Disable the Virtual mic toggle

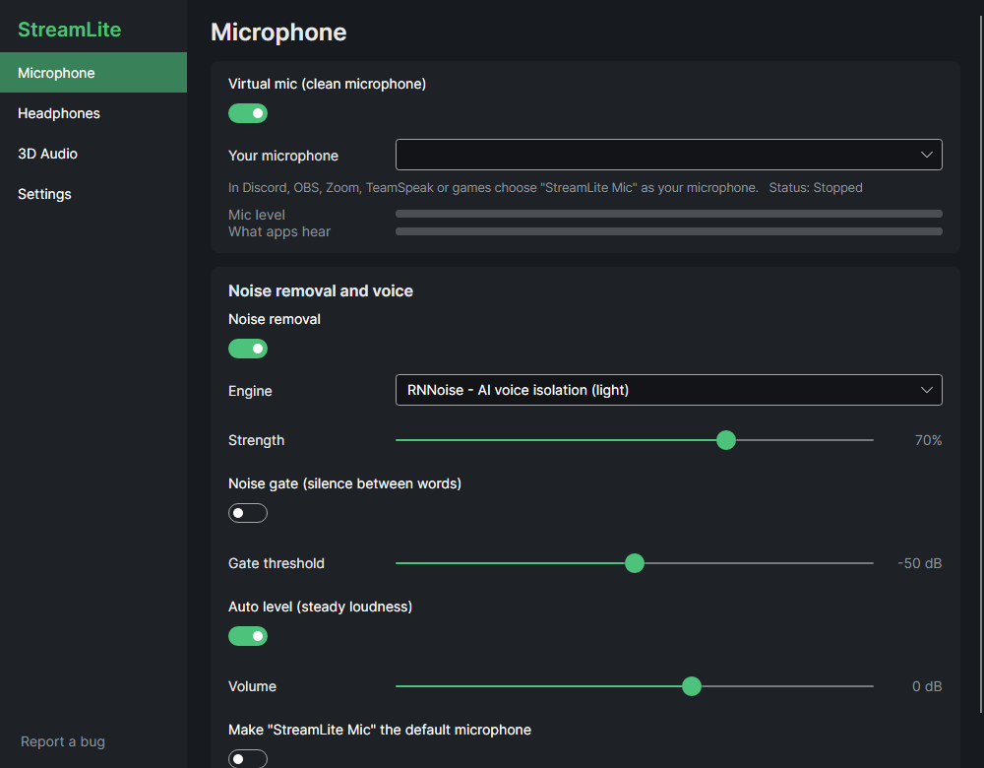248,113
